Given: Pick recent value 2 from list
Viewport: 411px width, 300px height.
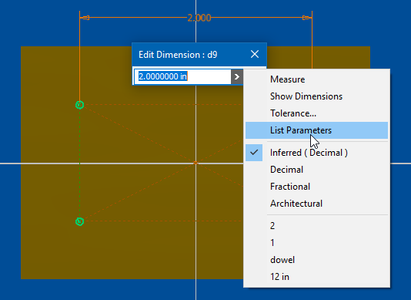Looking at the screenshot, I should [316, 226].
